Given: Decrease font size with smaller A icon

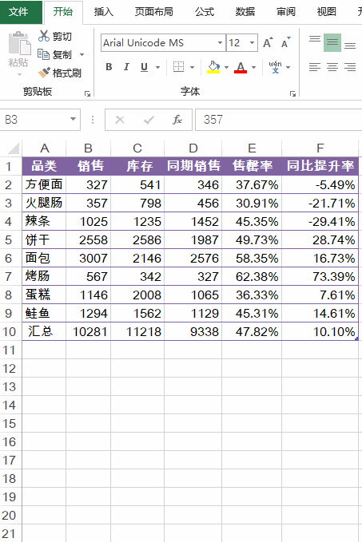Looking at the screenshot, I should (x=286, y=42).
